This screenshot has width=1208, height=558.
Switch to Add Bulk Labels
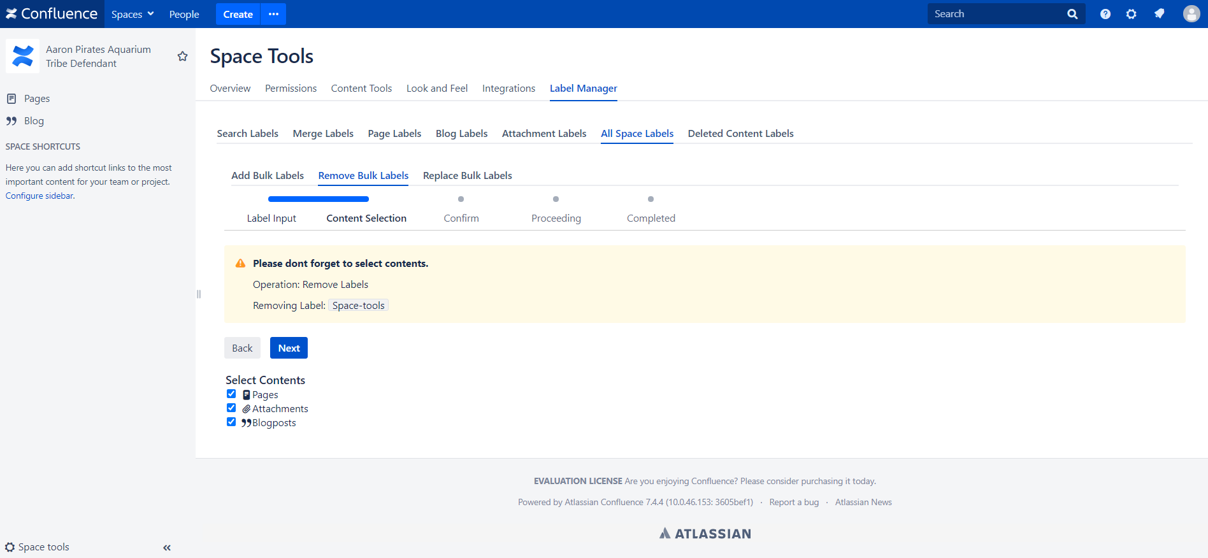268,176
